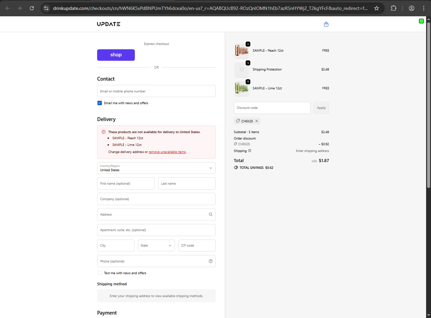Focus the Address input field
Screen dimensions: 431x318
click(156, 214)
